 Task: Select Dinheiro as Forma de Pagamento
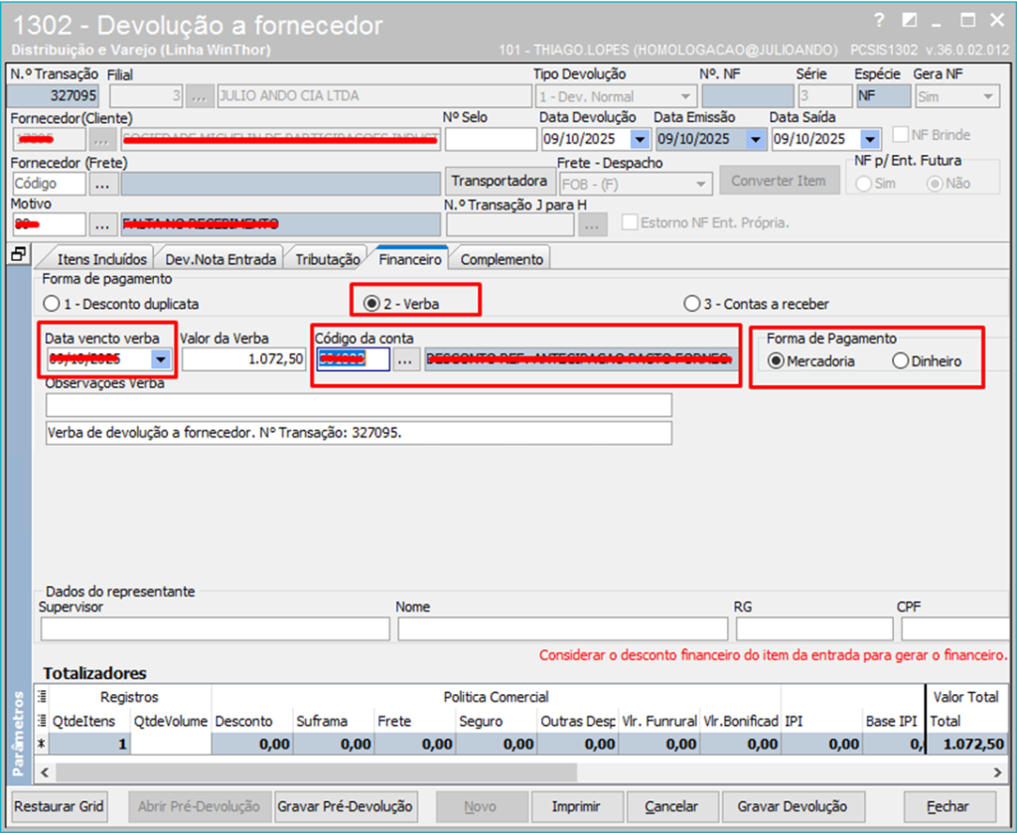[x=901, y=361]
